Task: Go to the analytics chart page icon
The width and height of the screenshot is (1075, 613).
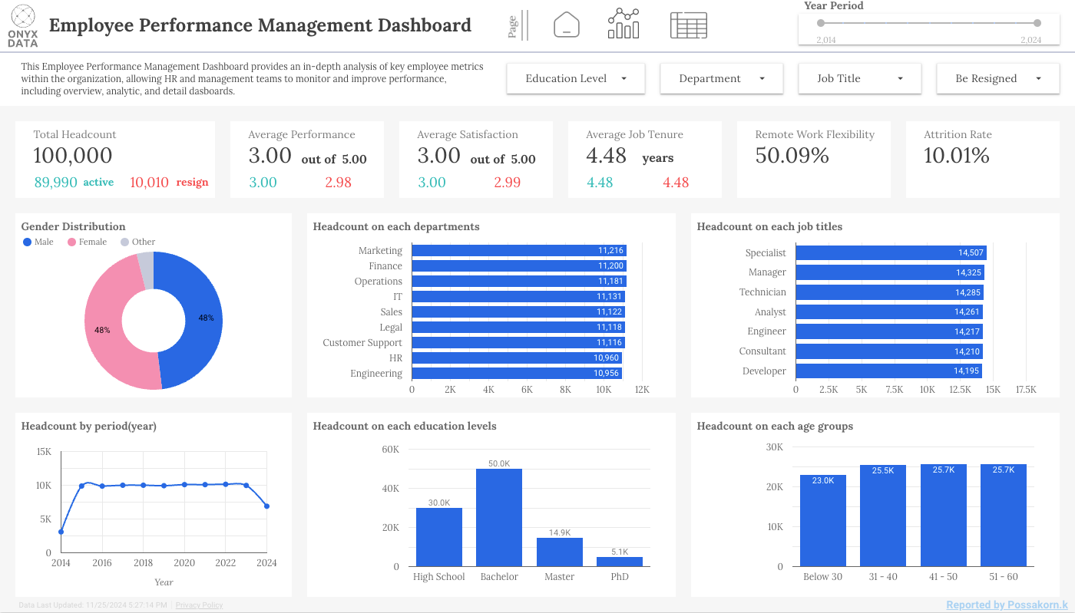Action: click(623, 25)
